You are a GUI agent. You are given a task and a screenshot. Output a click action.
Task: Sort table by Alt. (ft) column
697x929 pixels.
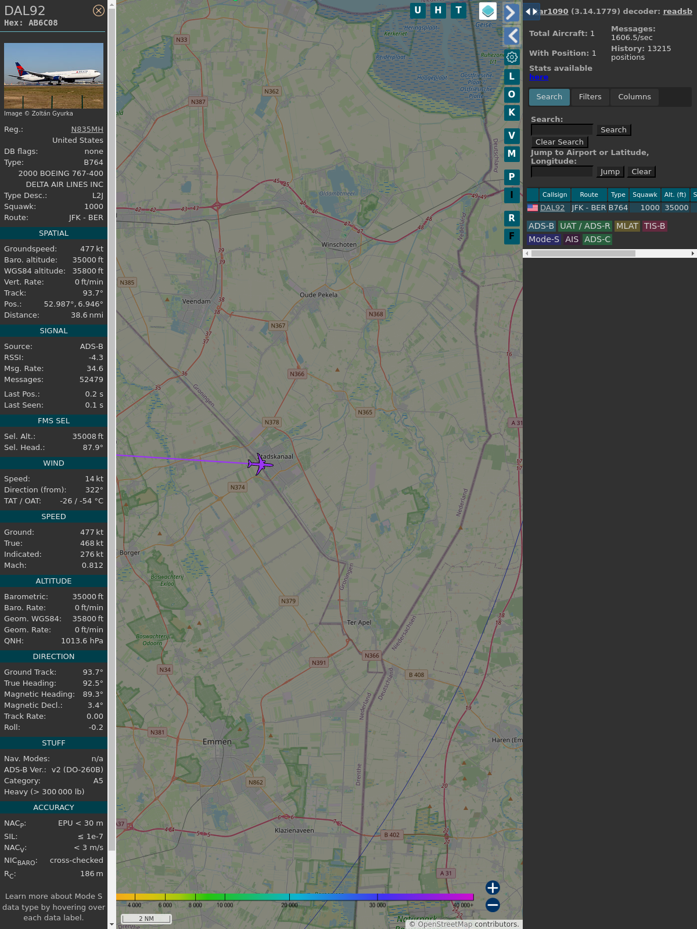(675, 195)
